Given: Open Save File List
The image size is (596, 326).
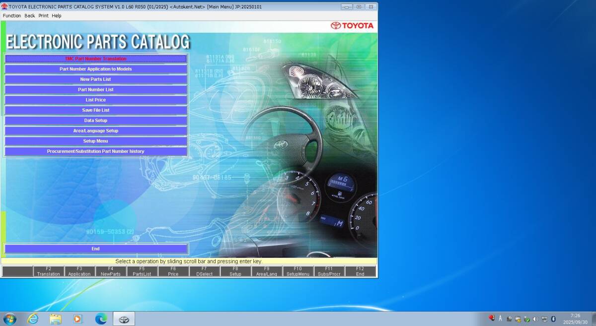Looking at the screenshot, I should click(95, 110).
